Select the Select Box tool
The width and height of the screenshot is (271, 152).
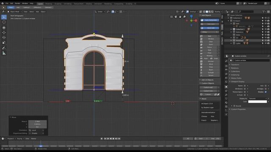(x=4, y=17)
